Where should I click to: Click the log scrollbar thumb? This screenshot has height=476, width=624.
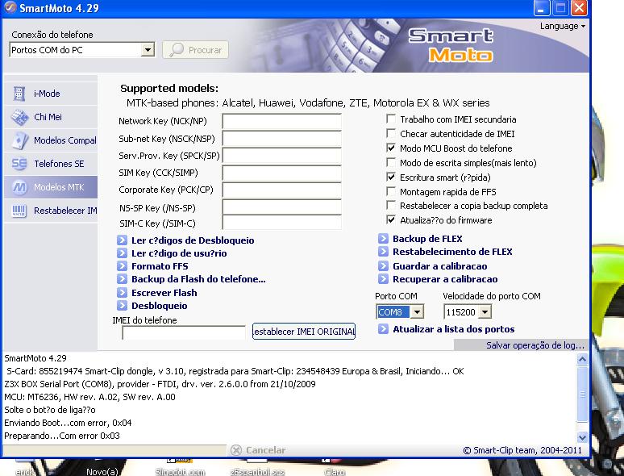pyautogui.click(x=582, y=395)
